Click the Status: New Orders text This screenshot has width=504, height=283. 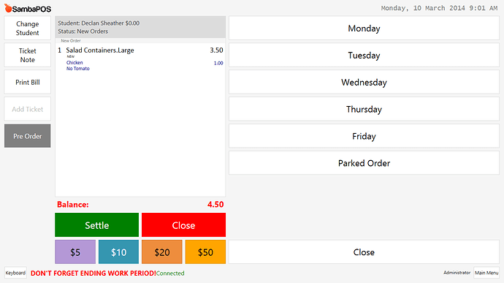point(83,31)
